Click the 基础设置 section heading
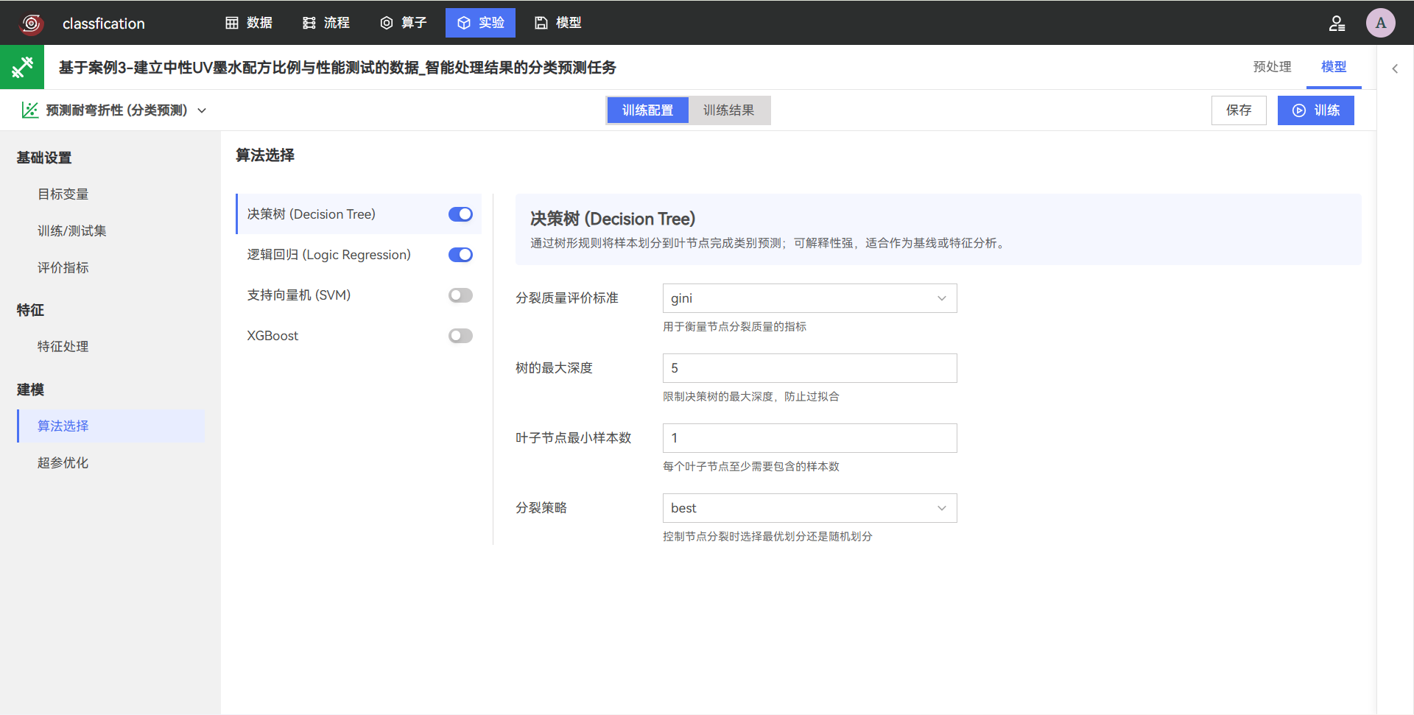The width and height of the screenshot is (1414, 715). click(x=44, y=158)
